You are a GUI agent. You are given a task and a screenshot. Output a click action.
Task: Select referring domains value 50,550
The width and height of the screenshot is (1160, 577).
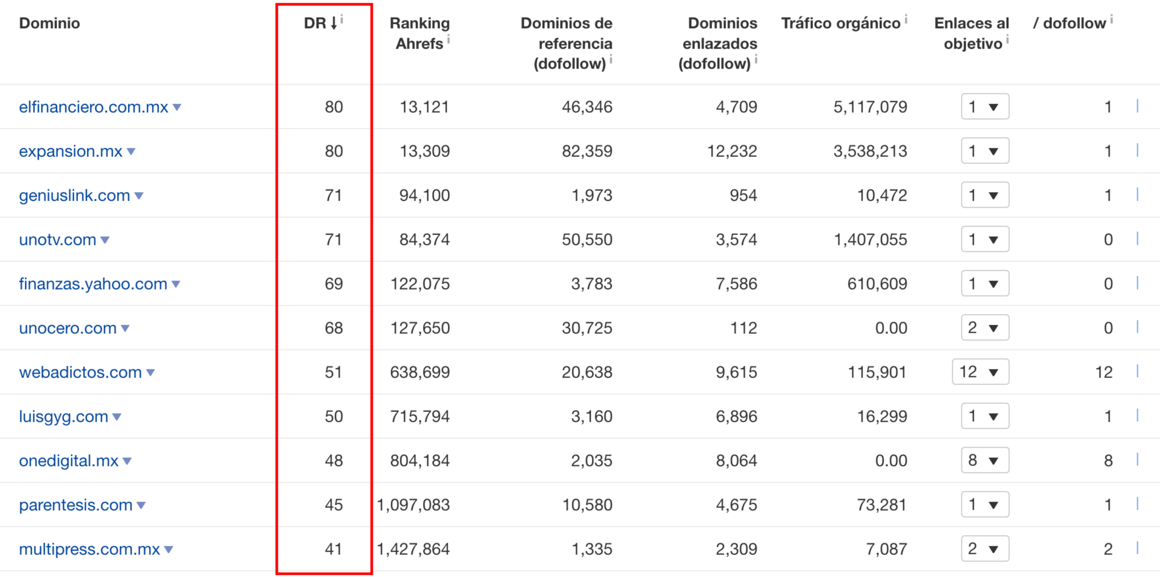pos(587,239)
